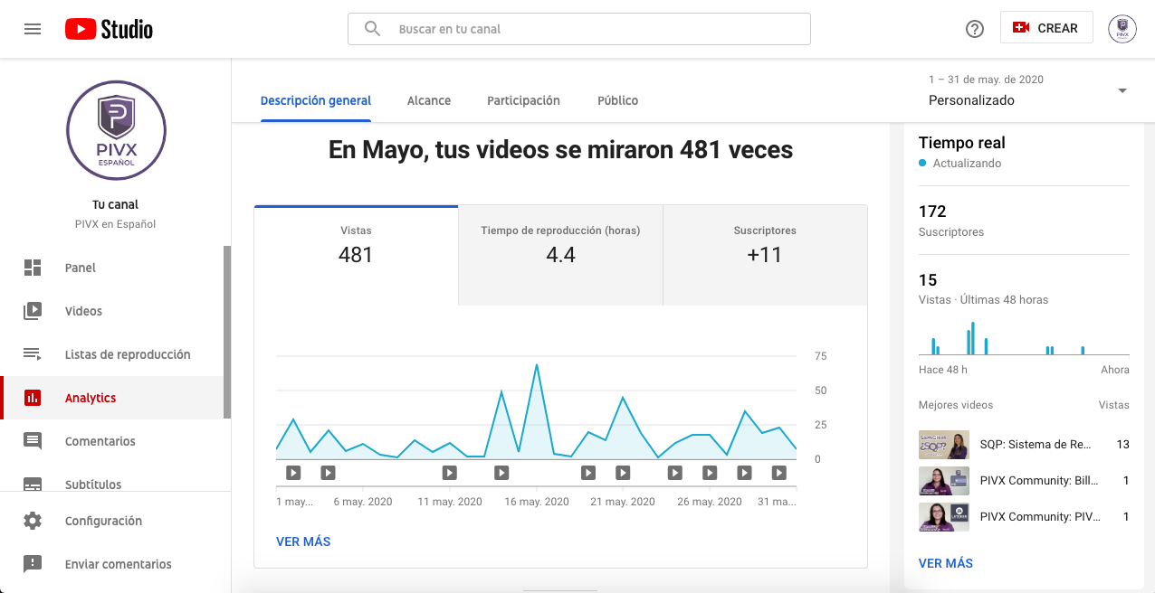Click the peak of the views chart
This screenshot has height=593, width=1155.
point(537,365)
